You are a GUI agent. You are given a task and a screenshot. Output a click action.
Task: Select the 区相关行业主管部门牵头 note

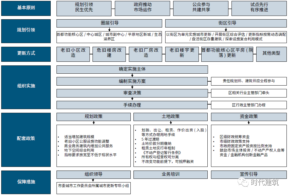tap(249, 93)
